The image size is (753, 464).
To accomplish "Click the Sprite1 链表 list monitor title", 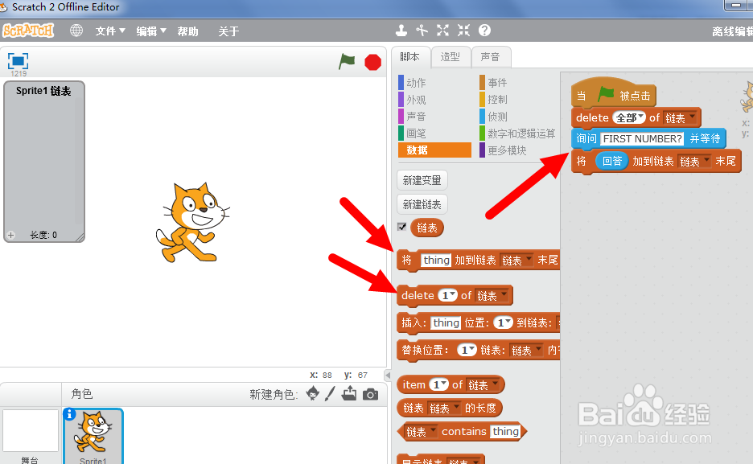I will point(43,91).
